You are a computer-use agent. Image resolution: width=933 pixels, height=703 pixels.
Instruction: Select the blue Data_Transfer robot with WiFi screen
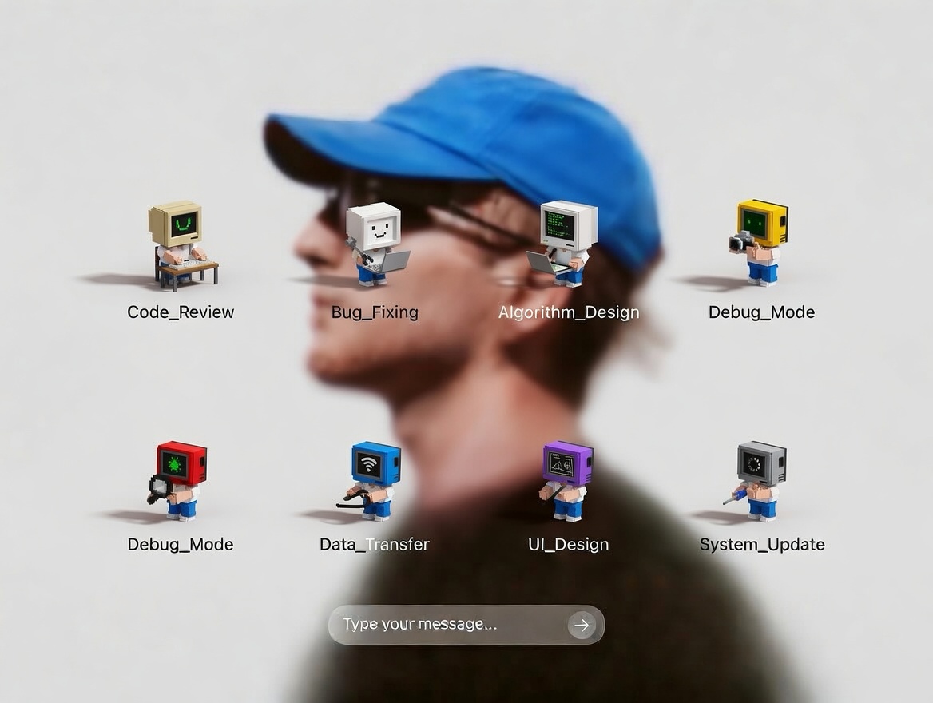[x=374, y=479]
